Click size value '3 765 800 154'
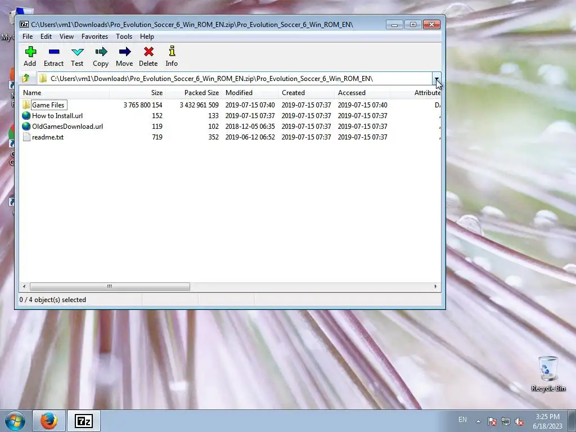 pos(142,105)
